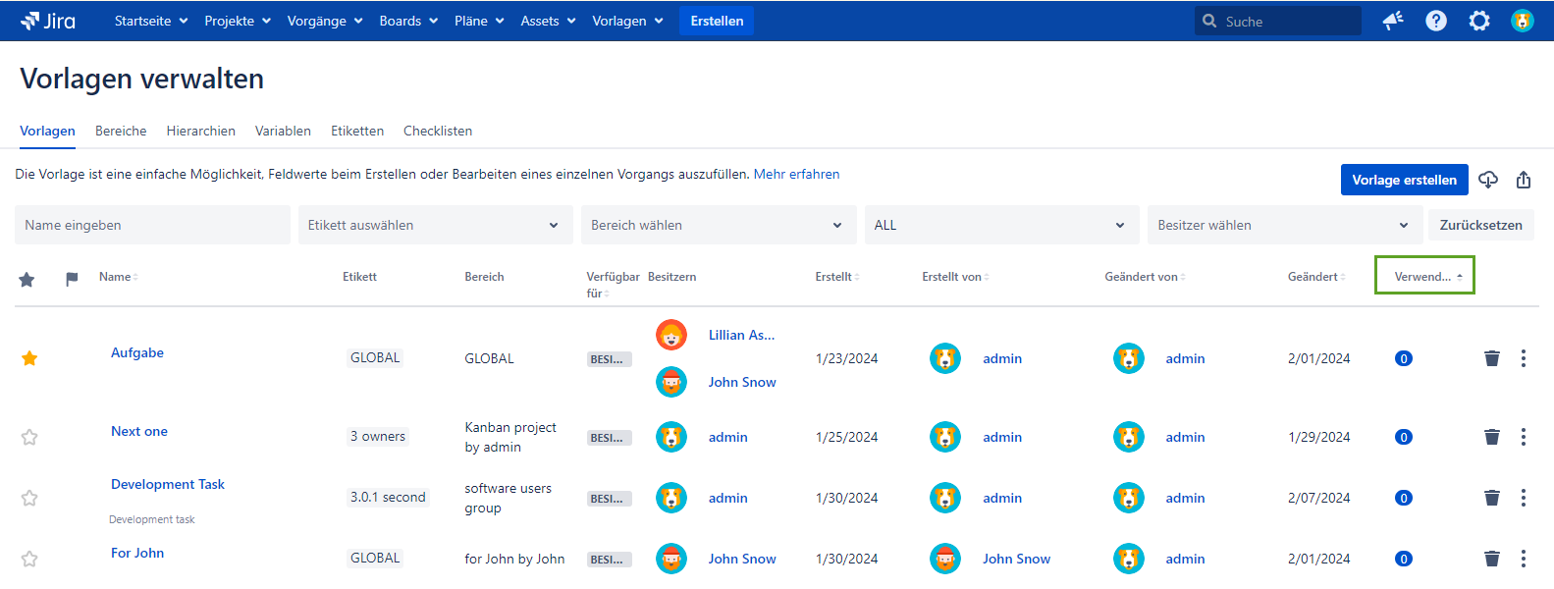Click the Name eingeben filter field

pyautogui.click(x=152, y=225)
